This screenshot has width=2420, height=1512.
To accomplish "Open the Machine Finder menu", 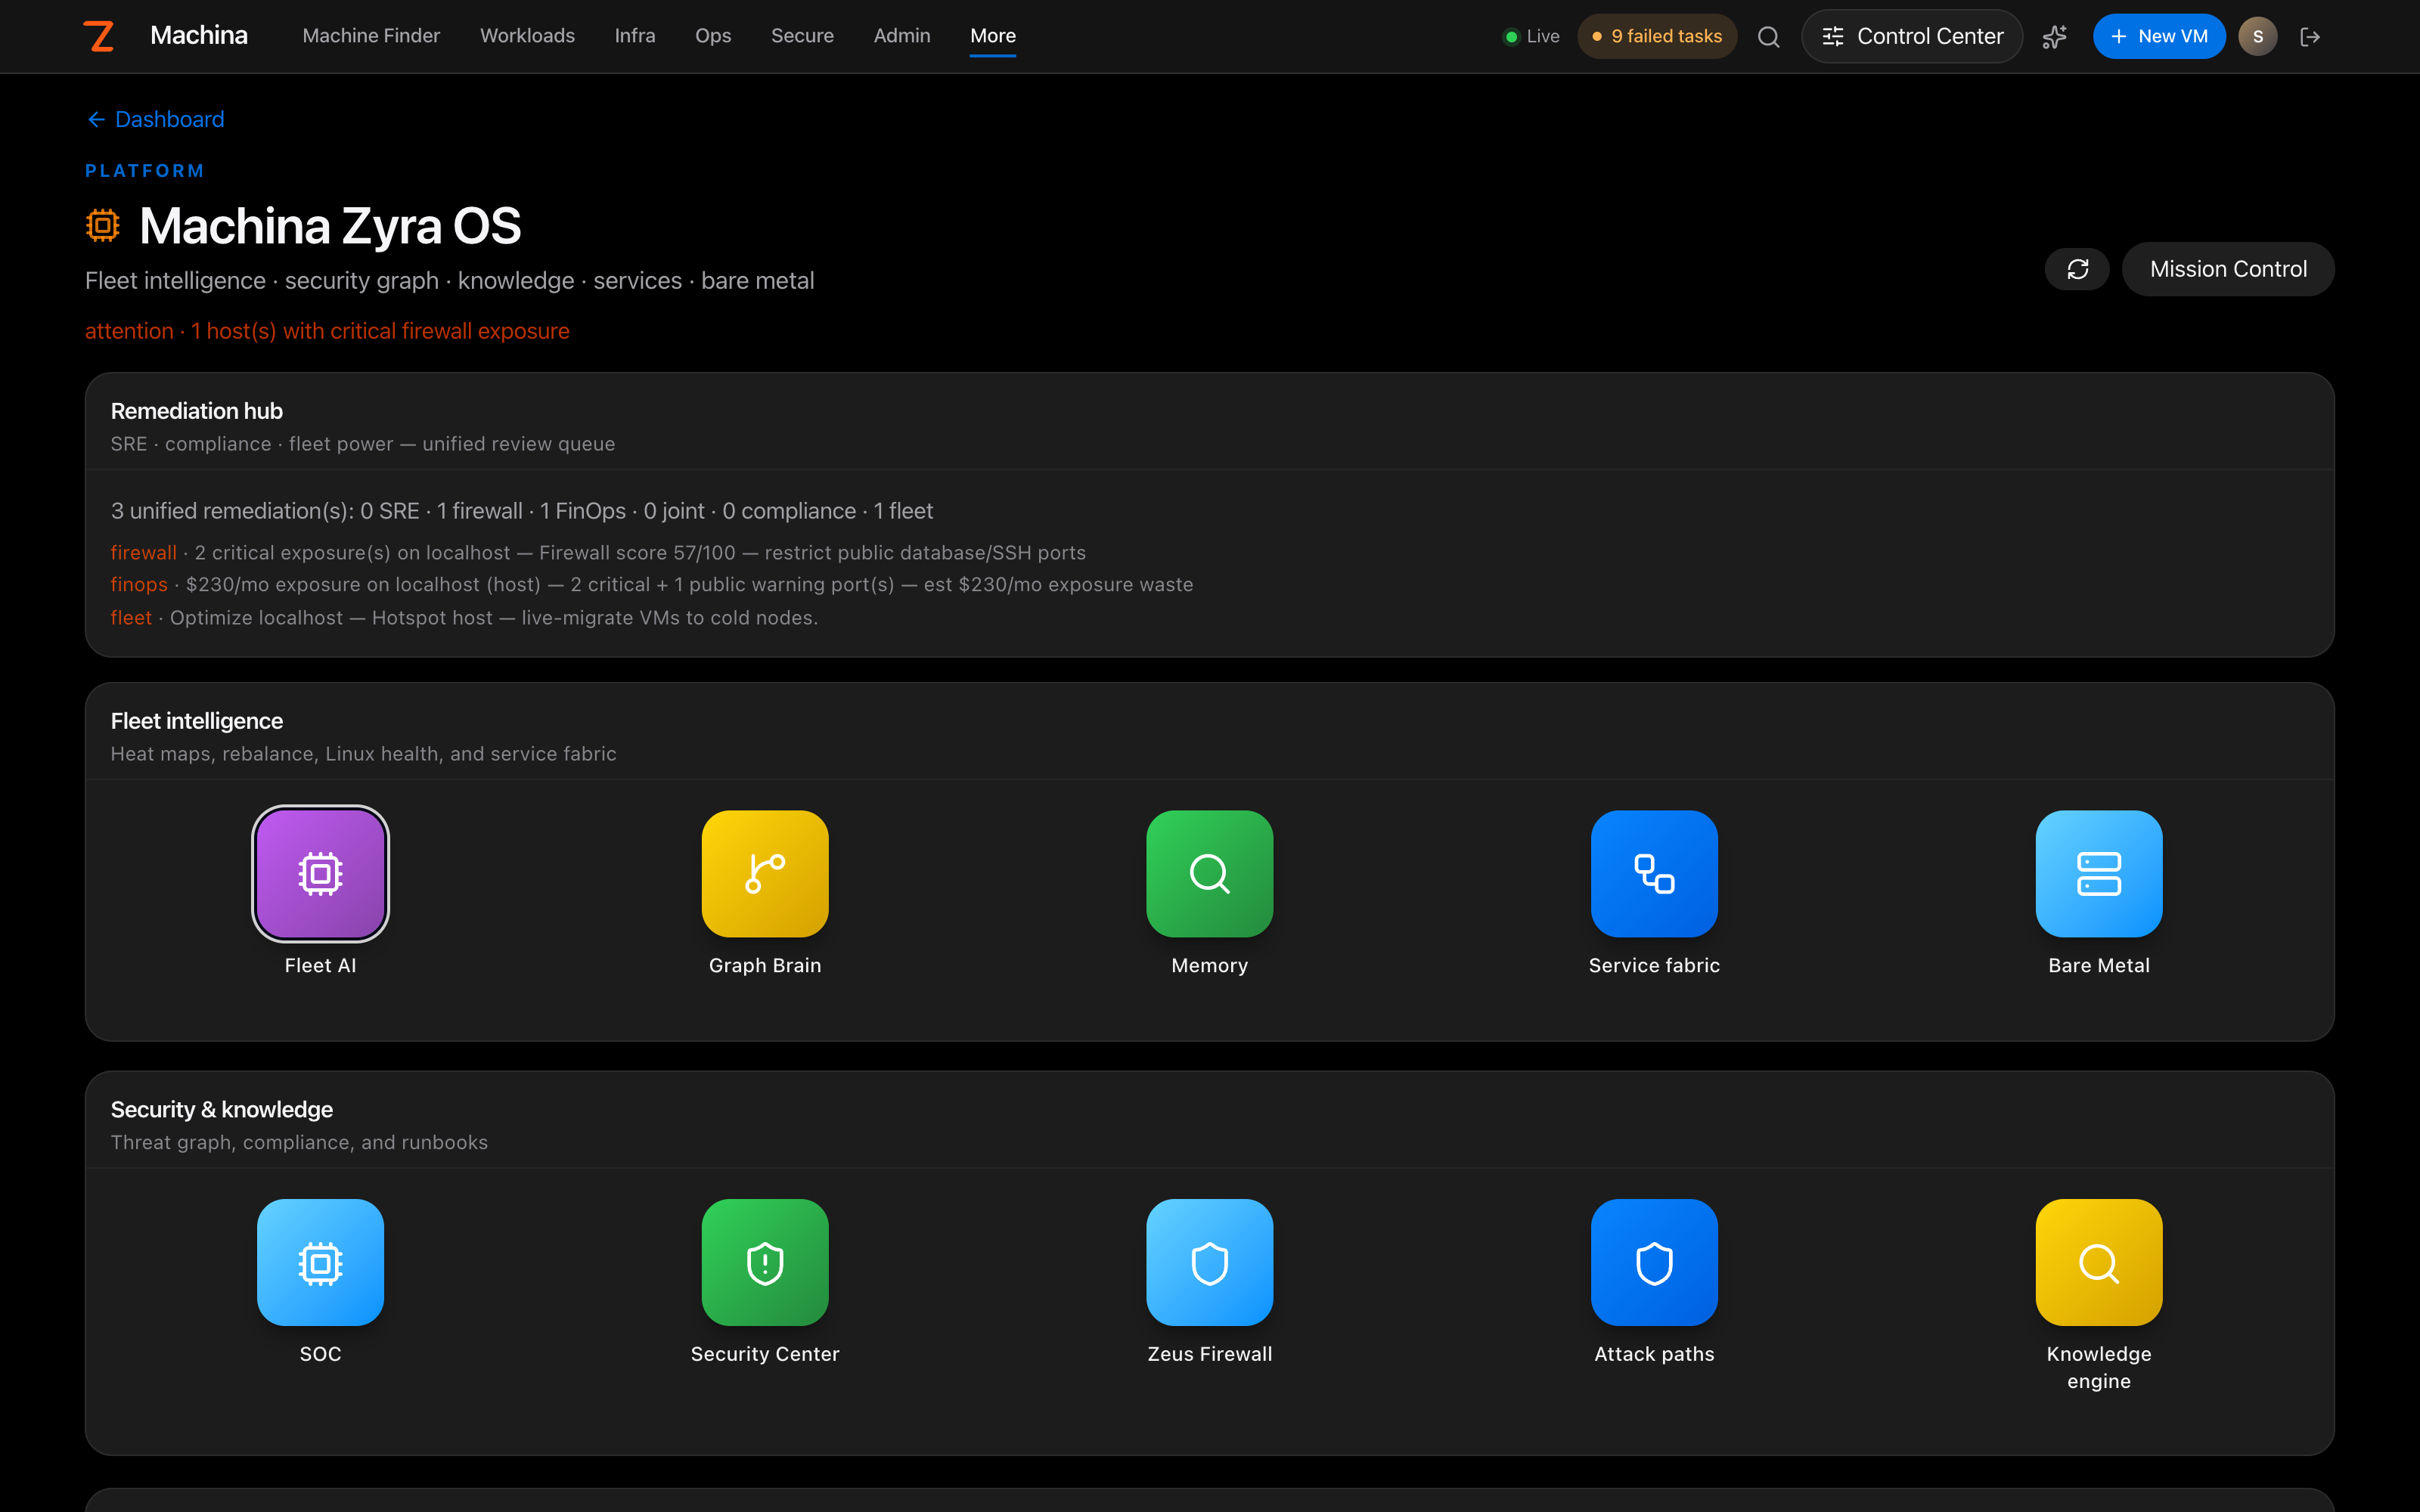I will 371,36.
